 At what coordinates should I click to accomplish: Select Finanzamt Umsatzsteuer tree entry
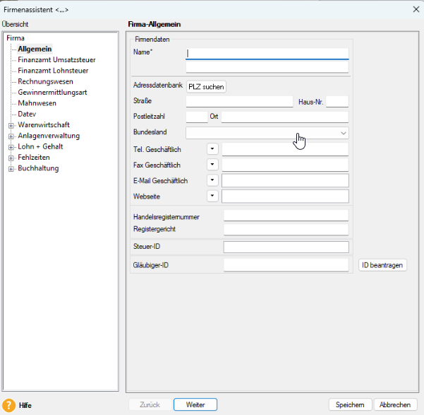[x=56, y=59]
